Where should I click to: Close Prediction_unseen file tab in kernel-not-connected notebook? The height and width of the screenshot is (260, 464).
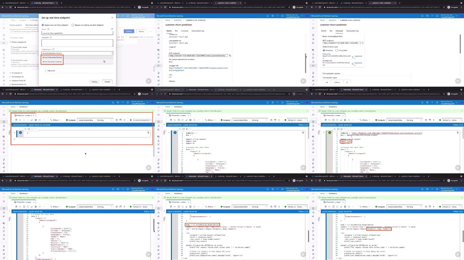click(34, 115)
